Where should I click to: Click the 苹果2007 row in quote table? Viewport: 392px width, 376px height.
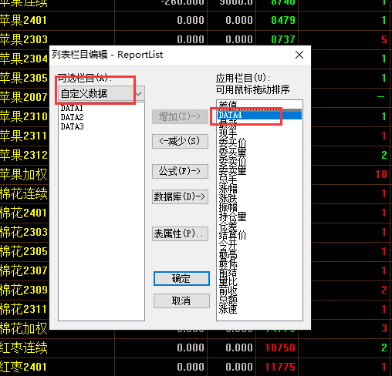click(x=24, y=97)
